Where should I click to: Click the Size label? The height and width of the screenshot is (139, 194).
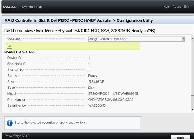(11, 82)
